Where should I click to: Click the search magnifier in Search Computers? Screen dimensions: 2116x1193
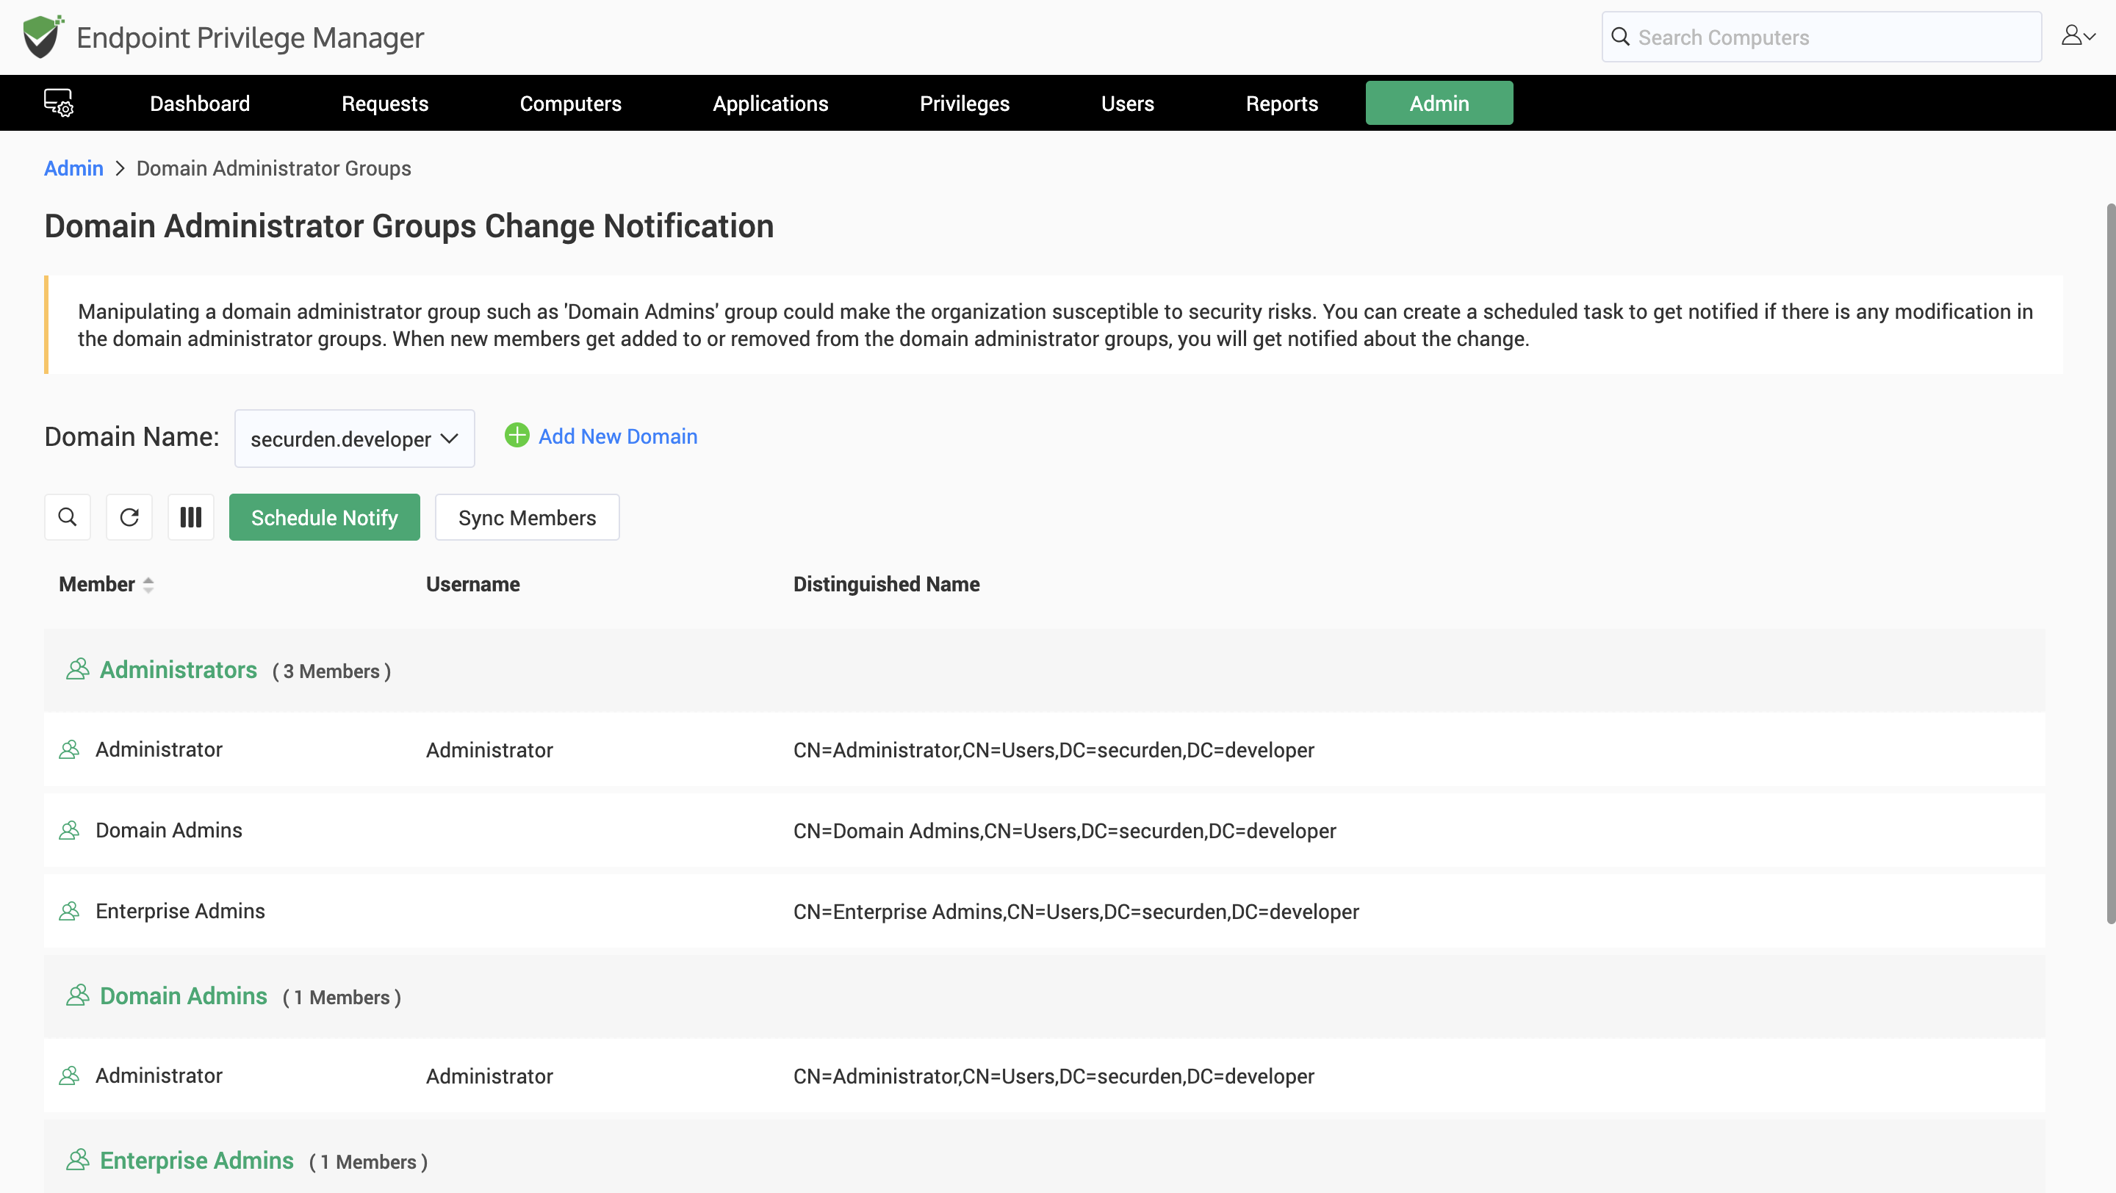[x=1620, y=37]
